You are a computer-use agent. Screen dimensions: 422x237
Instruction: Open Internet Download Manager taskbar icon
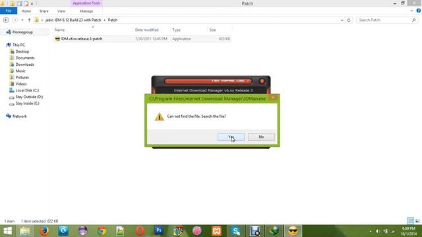(x=274, y=231)
